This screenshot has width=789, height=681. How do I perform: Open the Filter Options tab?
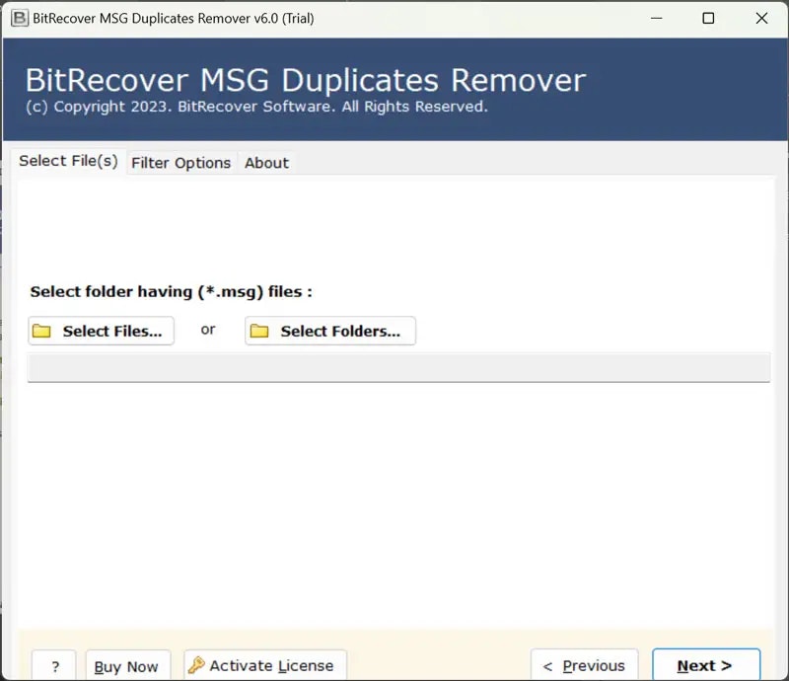coord(181,163)
